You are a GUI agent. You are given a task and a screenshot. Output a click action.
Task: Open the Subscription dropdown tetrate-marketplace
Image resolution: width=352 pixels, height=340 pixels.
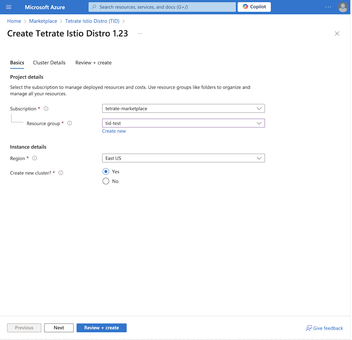[x=183, y=109]
